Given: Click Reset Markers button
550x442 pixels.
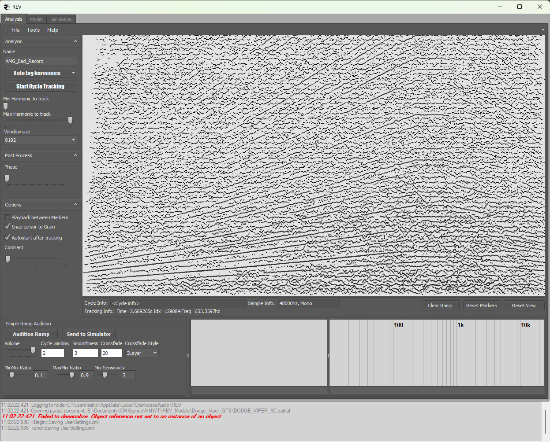Looking at the screenshot, I should click(x=481, y=306).
